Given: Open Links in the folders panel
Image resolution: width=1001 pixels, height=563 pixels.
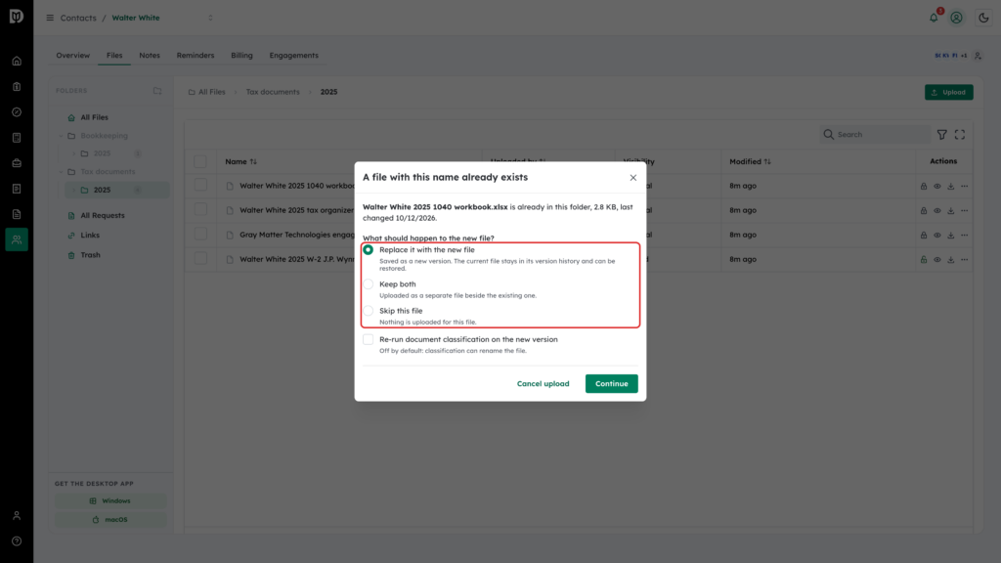Looking at the screenshot, I should tap(90, 236).
